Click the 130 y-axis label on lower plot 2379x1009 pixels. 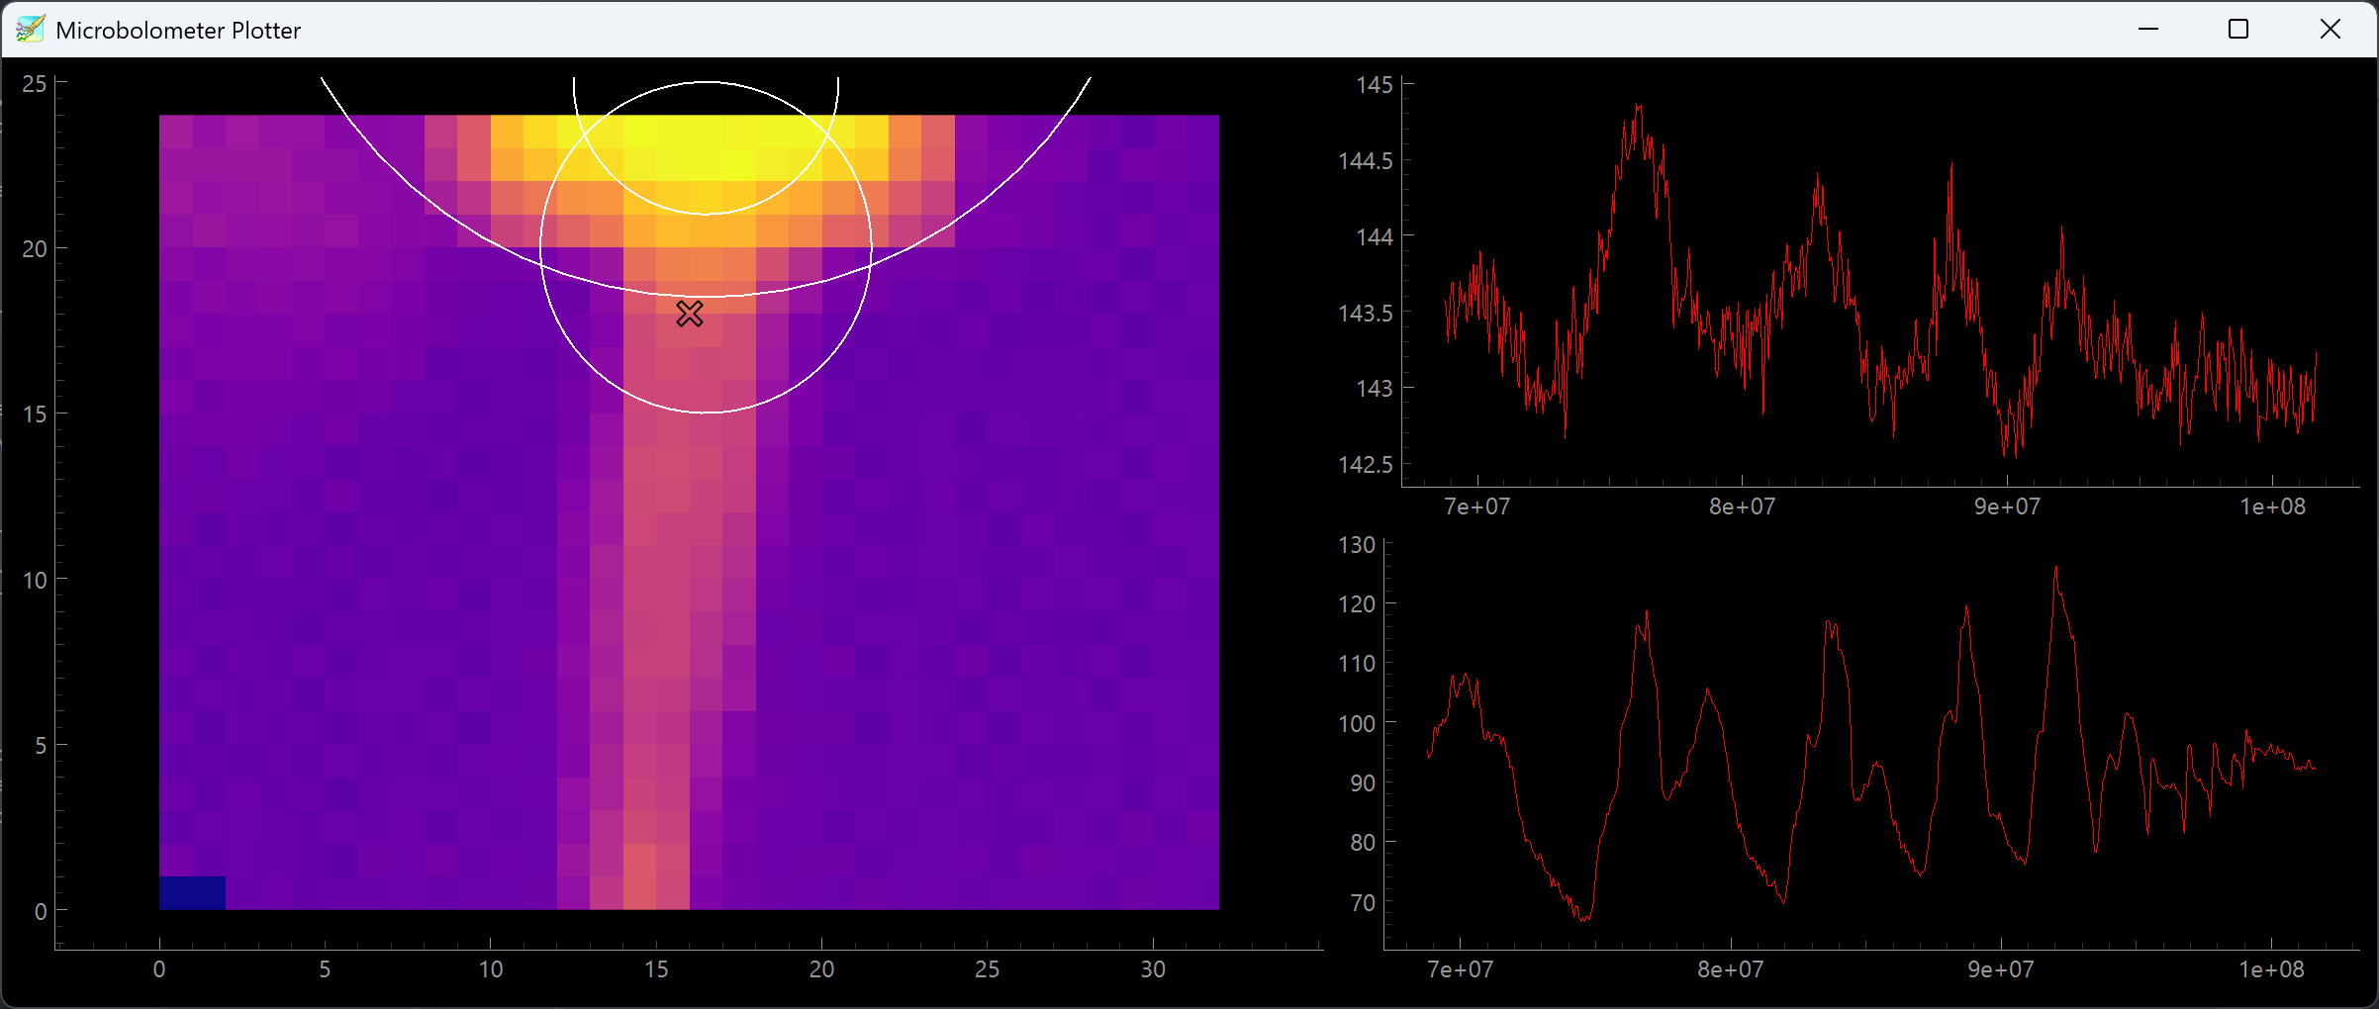[x=1357, y=545]
